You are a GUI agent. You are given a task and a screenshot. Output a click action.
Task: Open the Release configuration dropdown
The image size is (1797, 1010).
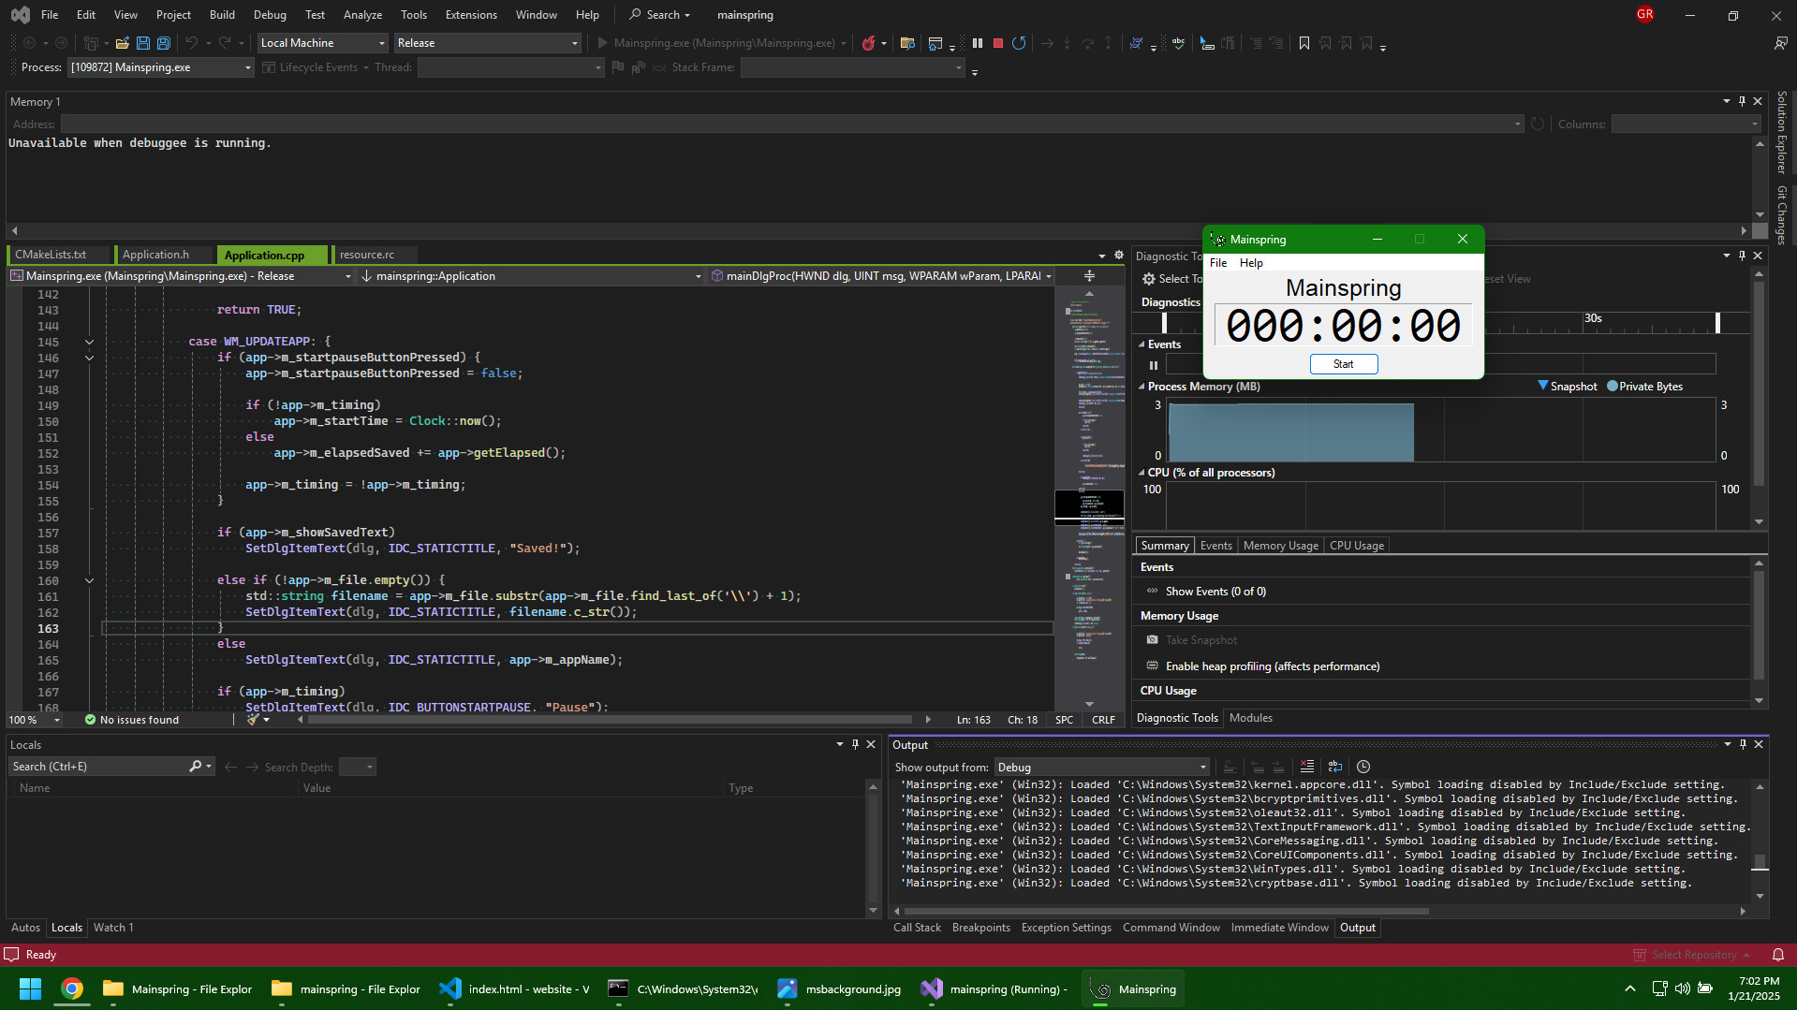click(487, 43)
